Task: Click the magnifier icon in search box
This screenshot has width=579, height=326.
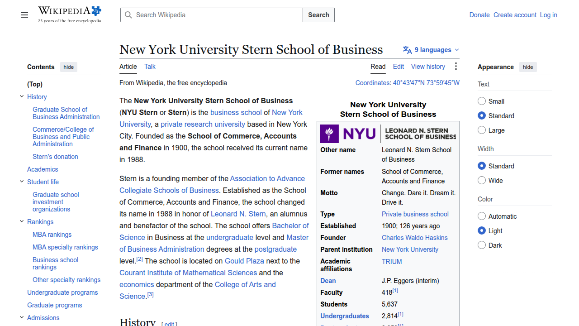Action: tap(128, 15)
